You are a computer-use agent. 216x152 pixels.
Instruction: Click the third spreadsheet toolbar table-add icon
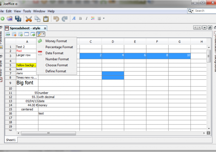[20, 34]
